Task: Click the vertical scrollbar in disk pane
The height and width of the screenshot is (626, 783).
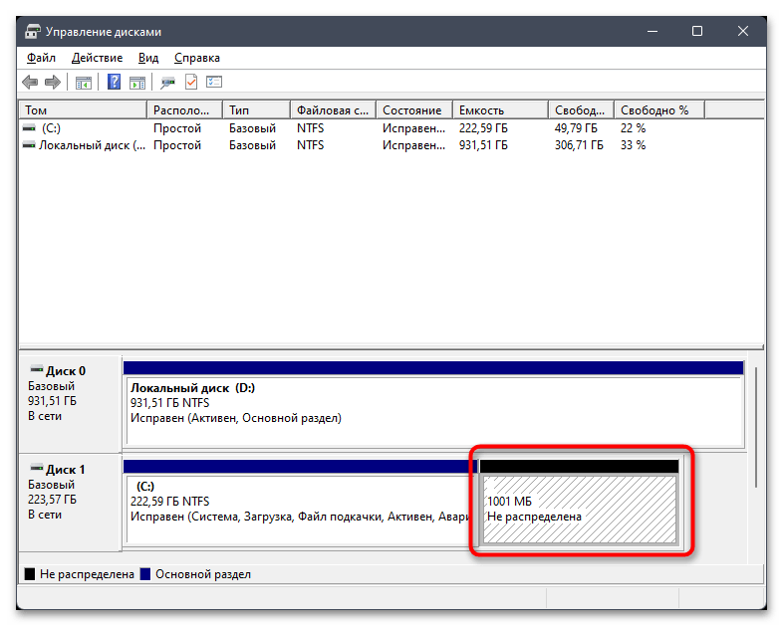Action: pos(756,428)
